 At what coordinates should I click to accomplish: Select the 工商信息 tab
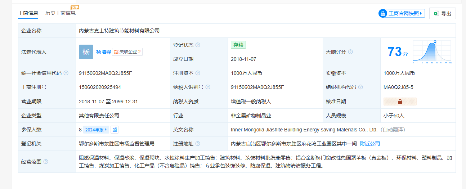click(28, 13)
